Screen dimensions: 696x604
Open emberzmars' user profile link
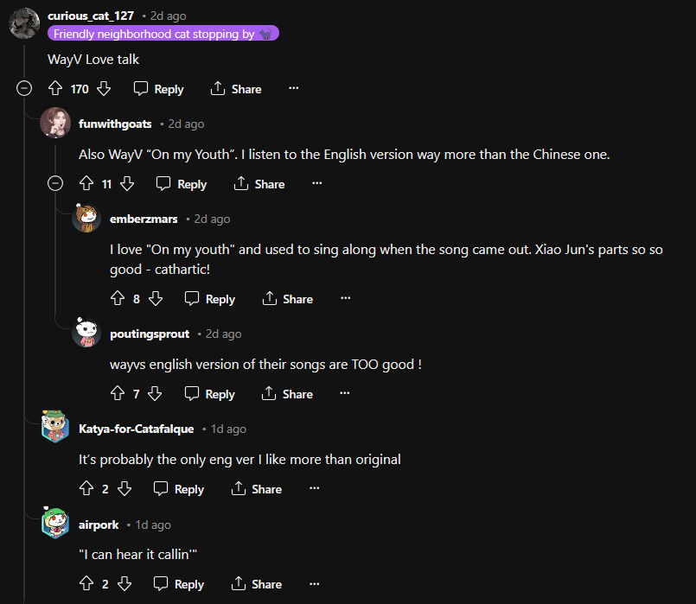(x=144, y=219)
